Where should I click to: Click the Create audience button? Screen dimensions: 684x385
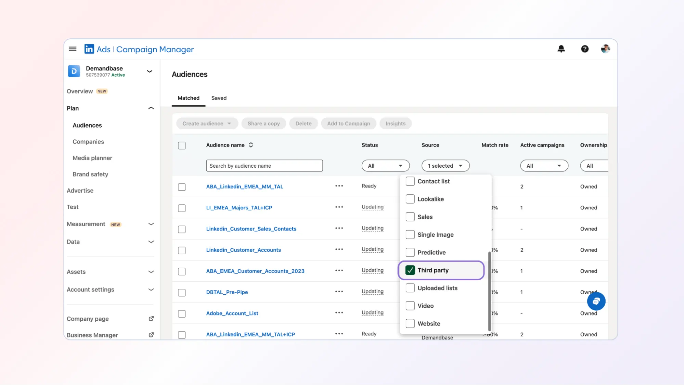207,124
